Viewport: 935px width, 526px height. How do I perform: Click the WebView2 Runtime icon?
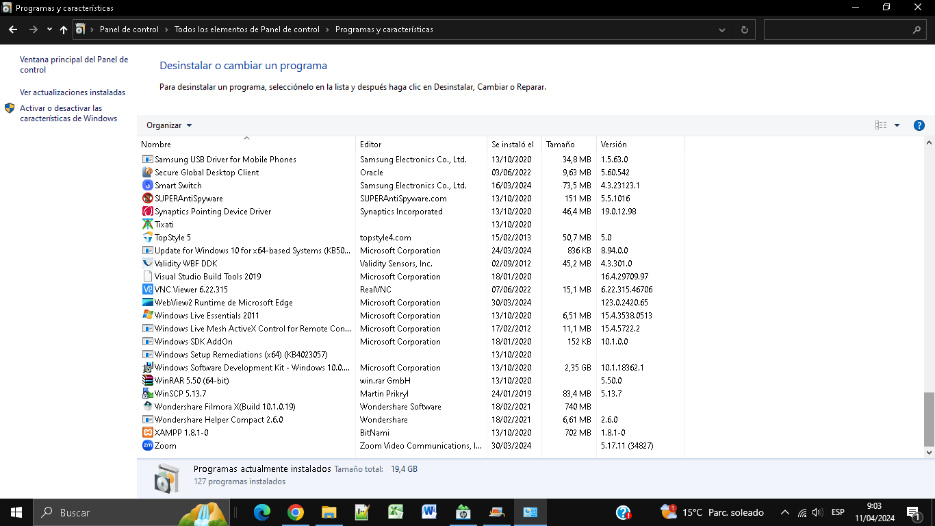point(147,303)
